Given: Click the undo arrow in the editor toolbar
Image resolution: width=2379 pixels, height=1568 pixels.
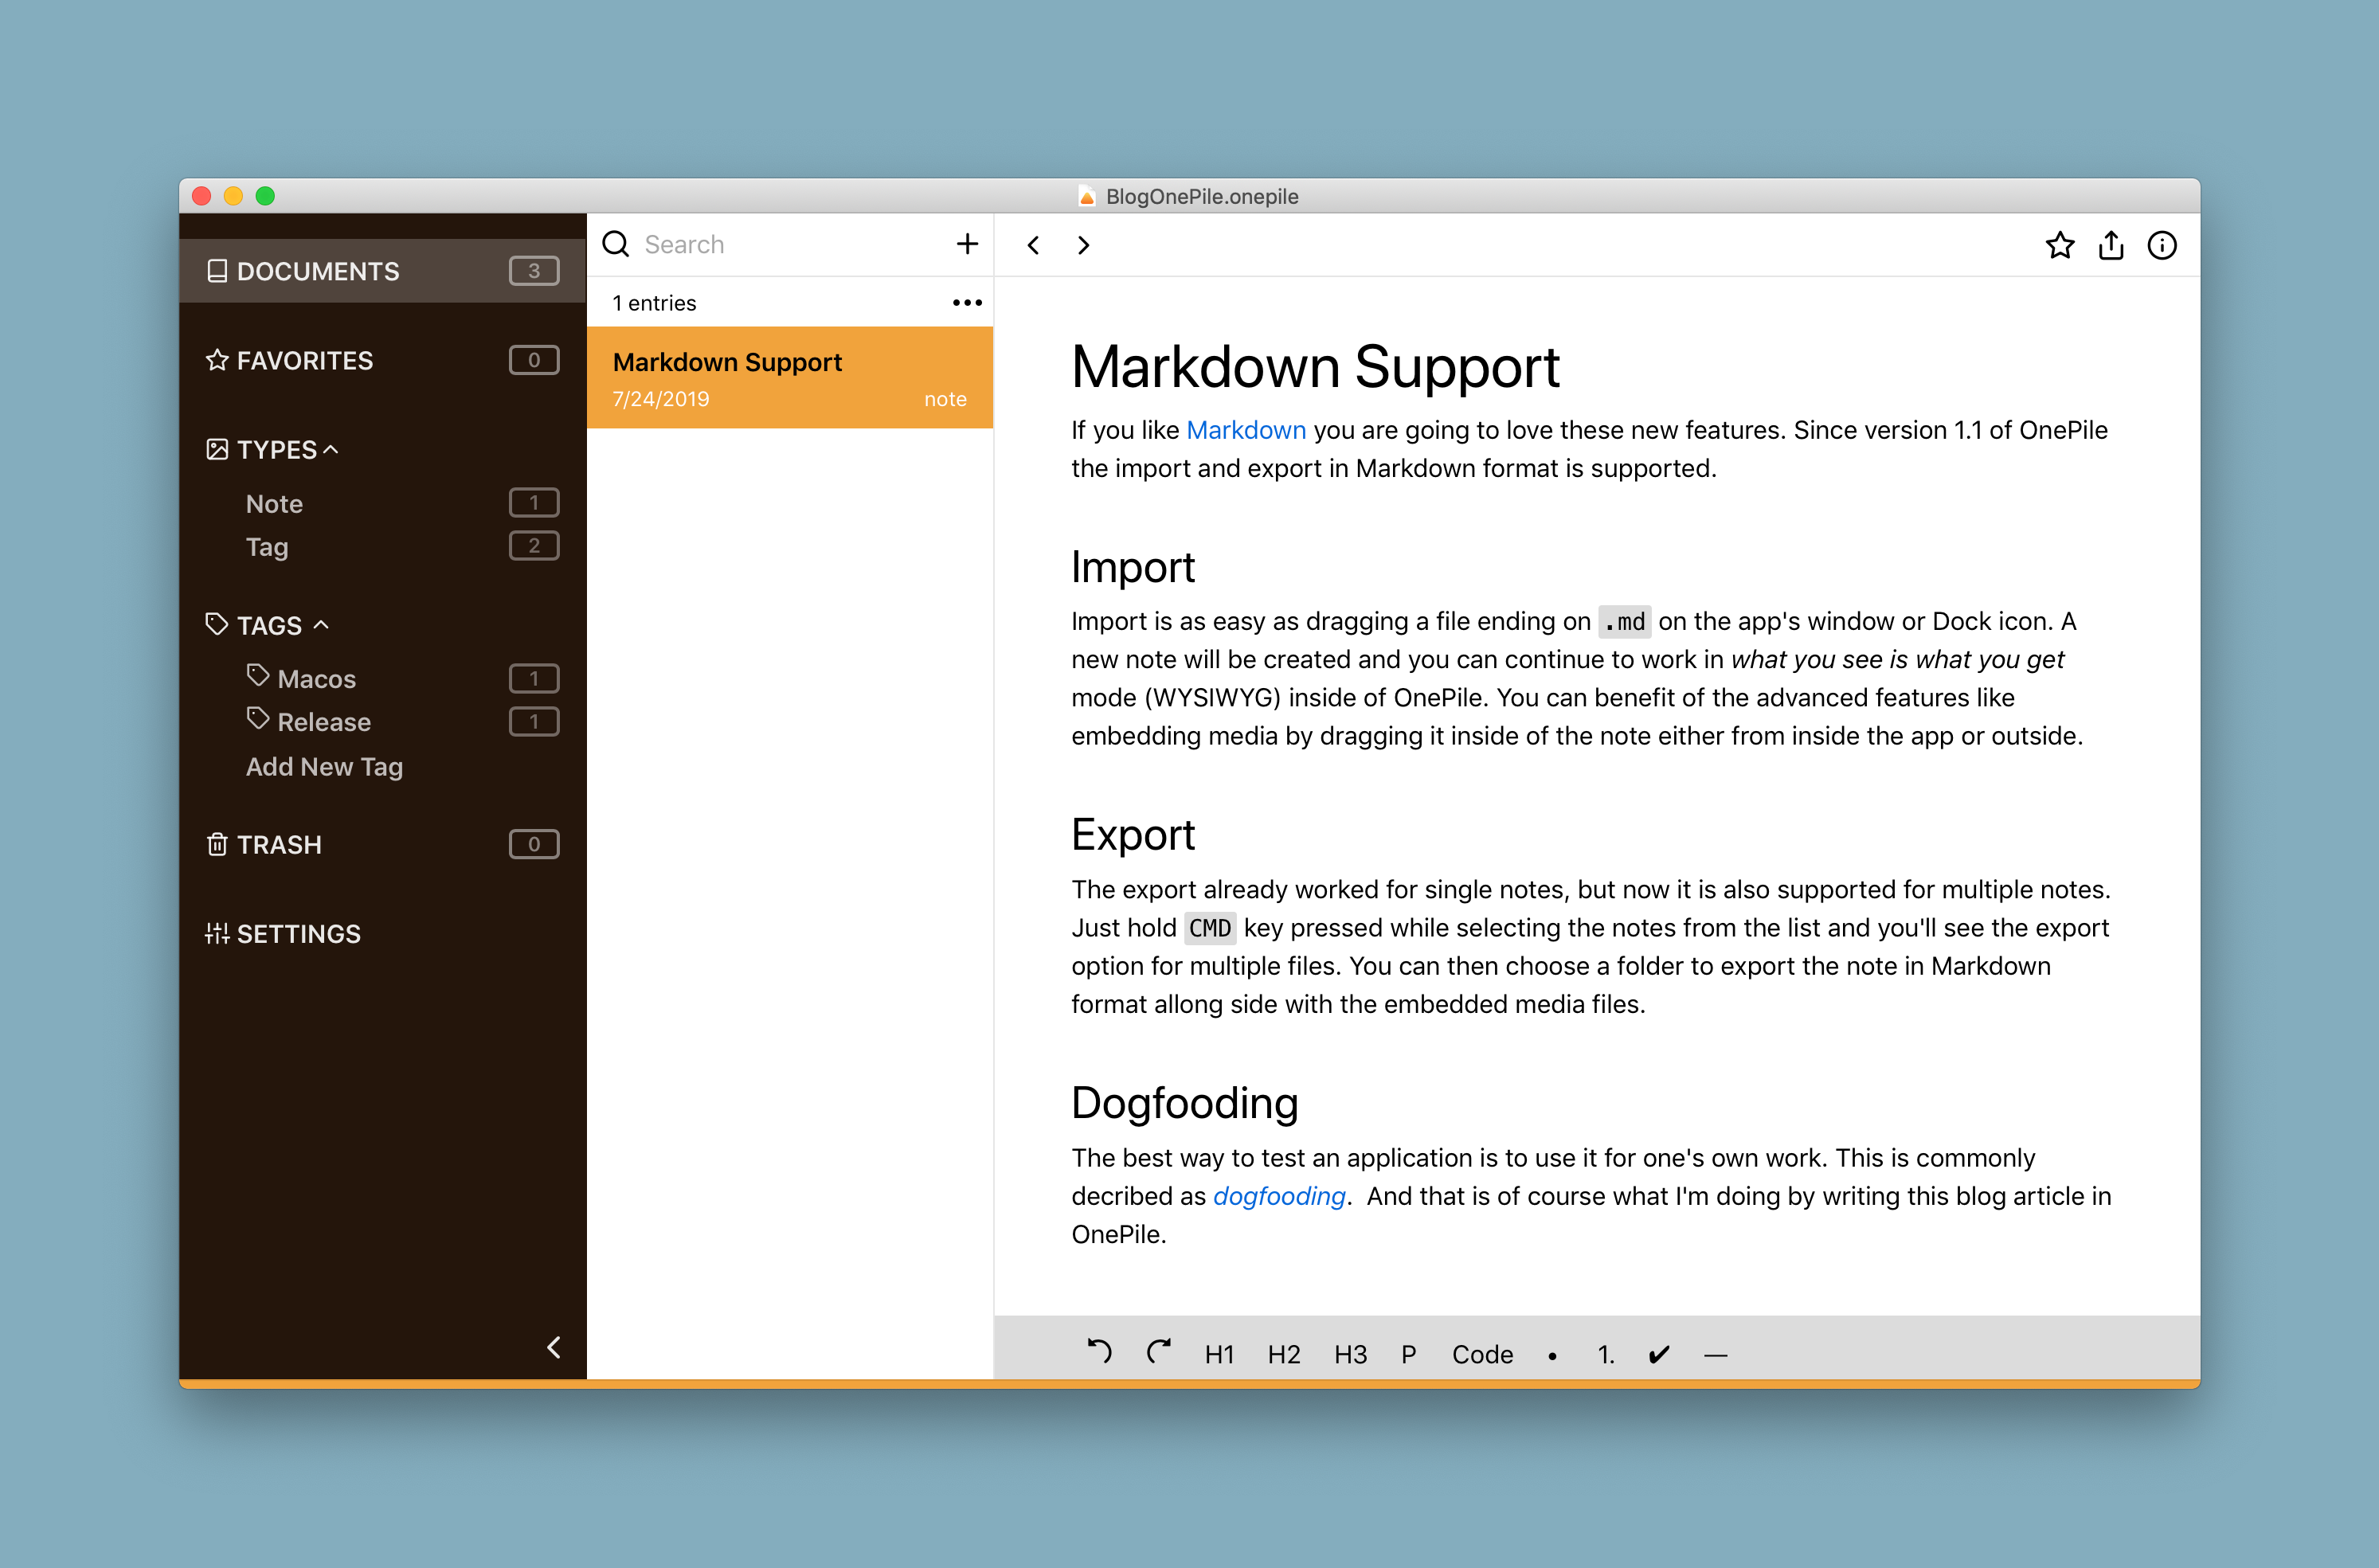Looking at the screenshot, I should pyautogui.click(x=1099, y=1353).
